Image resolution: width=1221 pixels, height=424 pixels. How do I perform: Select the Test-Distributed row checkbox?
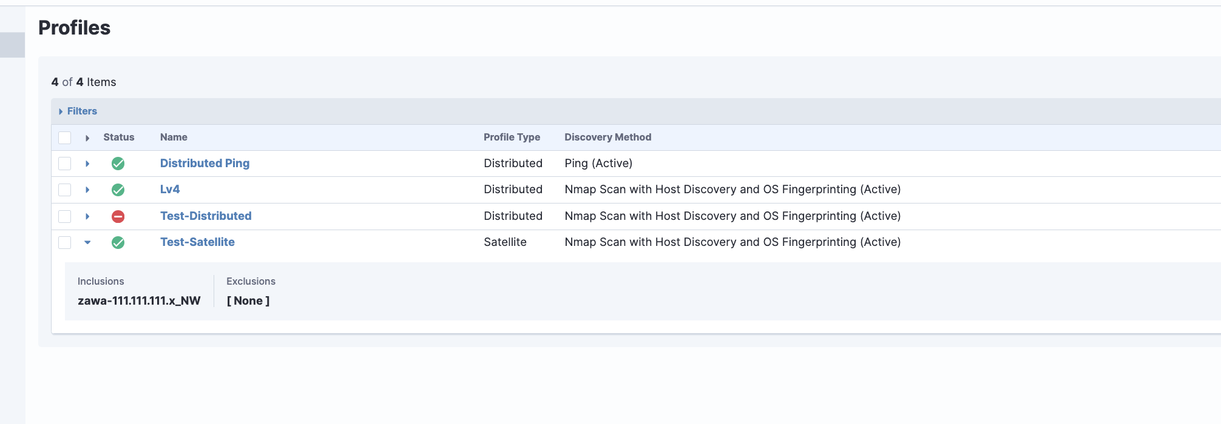click(x=65, y=216)
